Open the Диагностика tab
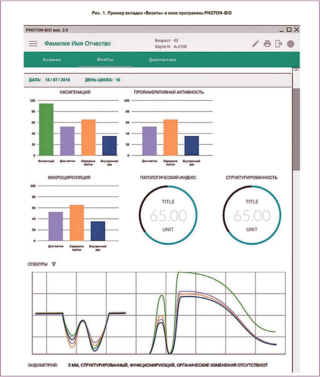This screenshot has width=320, height=377. tap(162, 60)
